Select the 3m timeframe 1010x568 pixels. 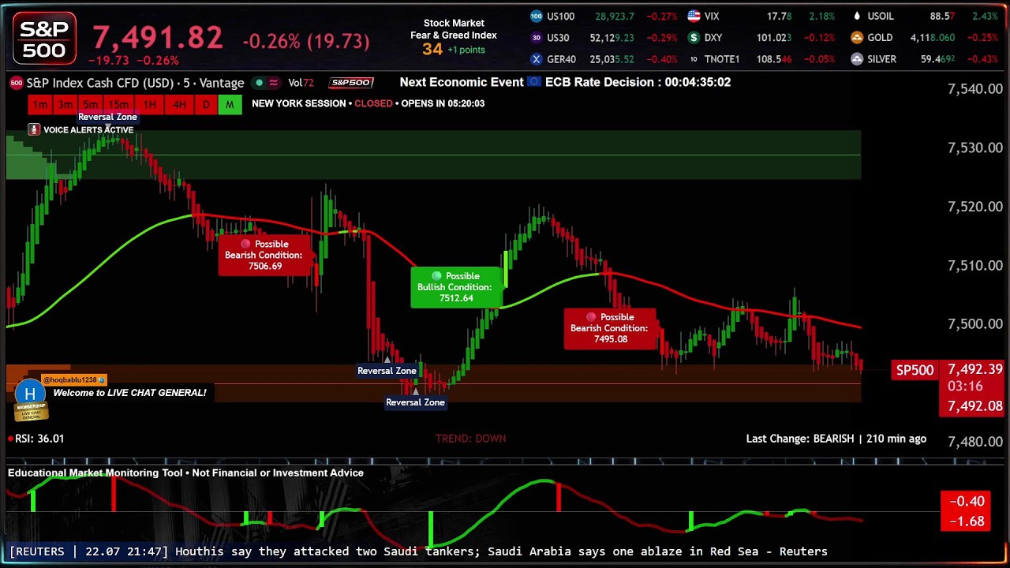[x=65, y=105]
